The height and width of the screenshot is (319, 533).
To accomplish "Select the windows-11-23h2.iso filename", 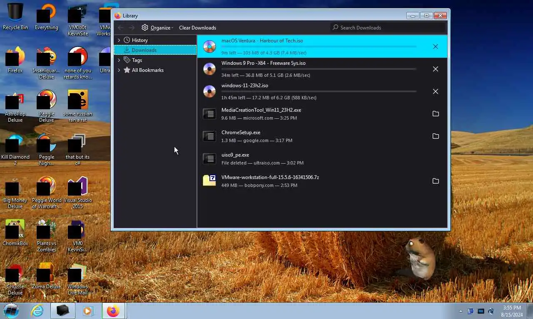I will (x=245, y=86).
